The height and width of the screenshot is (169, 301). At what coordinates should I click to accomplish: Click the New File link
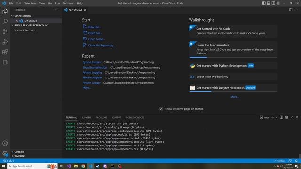[94, 27]
